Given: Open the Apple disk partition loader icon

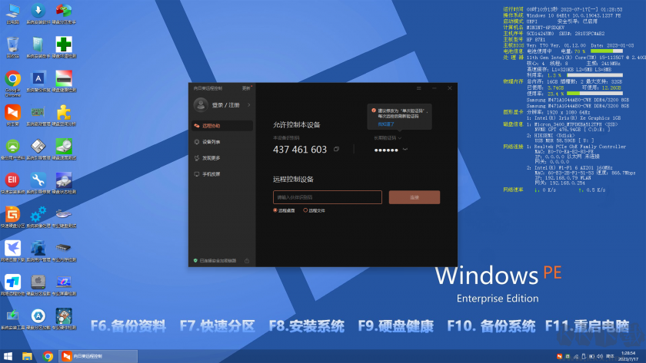Looking at the screenshot, I should pyautogui.click(x=38, y=285).
